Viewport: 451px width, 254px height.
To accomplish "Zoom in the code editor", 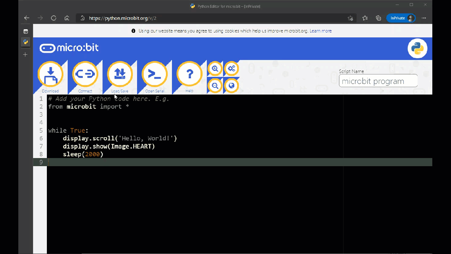I will click(215, 69).
